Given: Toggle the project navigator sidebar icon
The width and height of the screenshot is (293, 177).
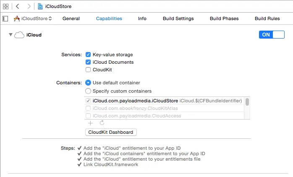Looking at the screenshot, I should (x=5, y=18).
